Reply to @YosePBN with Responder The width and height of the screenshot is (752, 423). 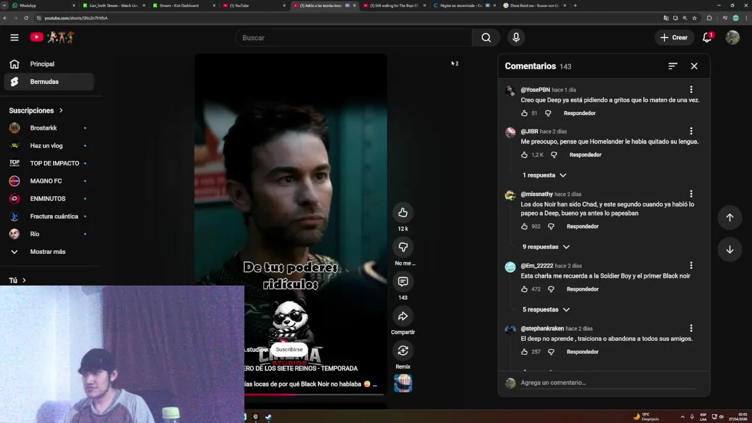pos(579,113)
